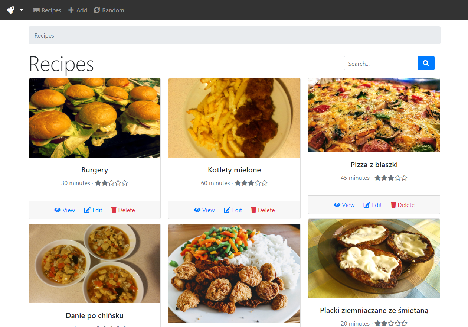Click the edit pencil icon for Burgery

(x=87, y=210)
